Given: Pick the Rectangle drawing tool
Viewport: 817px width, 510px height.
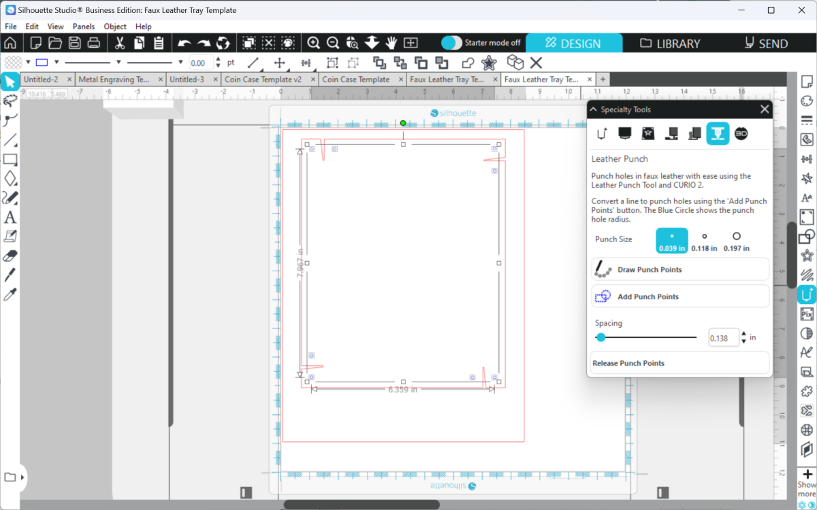Looking at the screenshot, I should (x=10, y=160).
